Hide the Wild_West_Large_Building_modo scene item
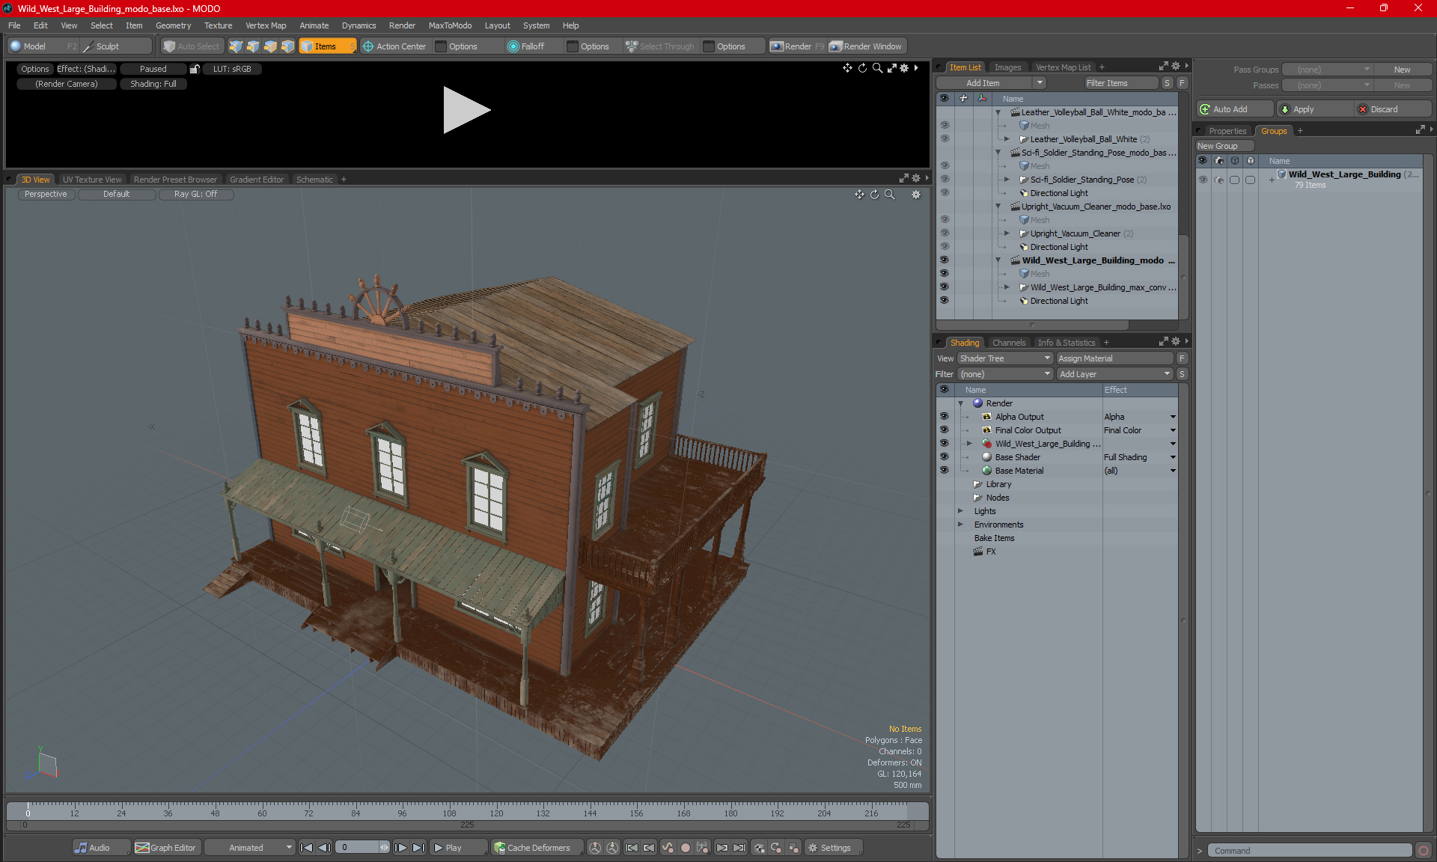 pos(944,260)
